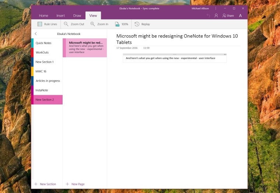Click the 'A' icon in title ribbon
This screenshot has width=280, height=193.
[x=241, y=16]
